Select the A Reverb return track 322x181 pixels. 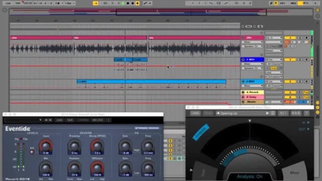click(x=253, y=93)
